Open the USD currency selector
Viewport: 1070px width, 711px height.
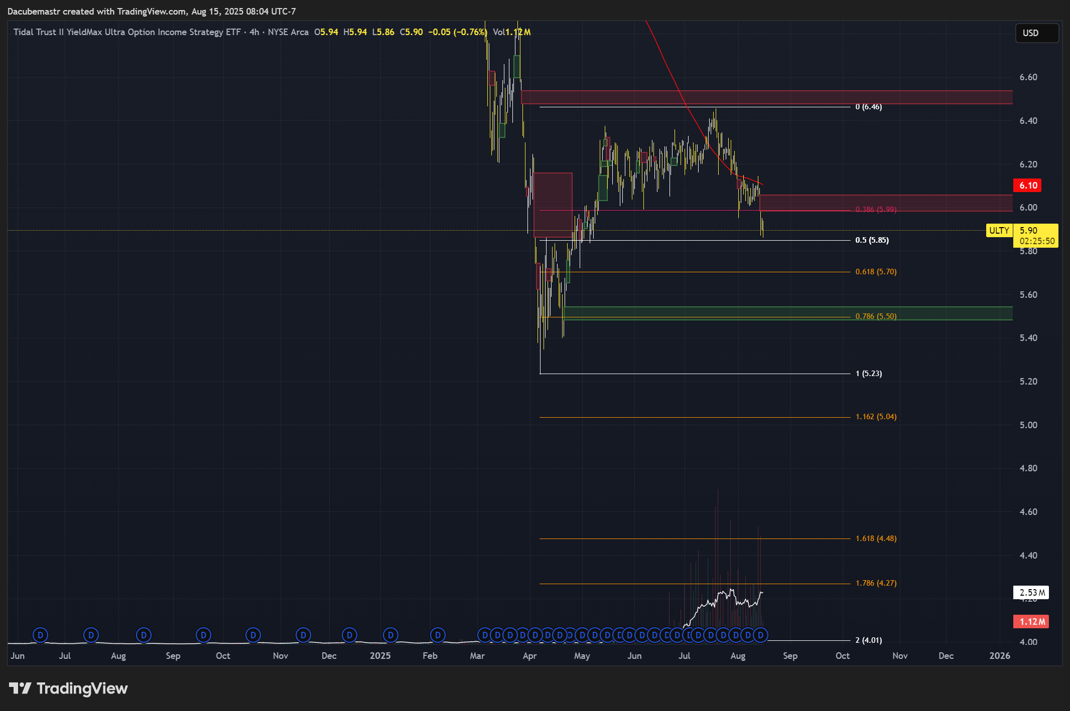1037,33
